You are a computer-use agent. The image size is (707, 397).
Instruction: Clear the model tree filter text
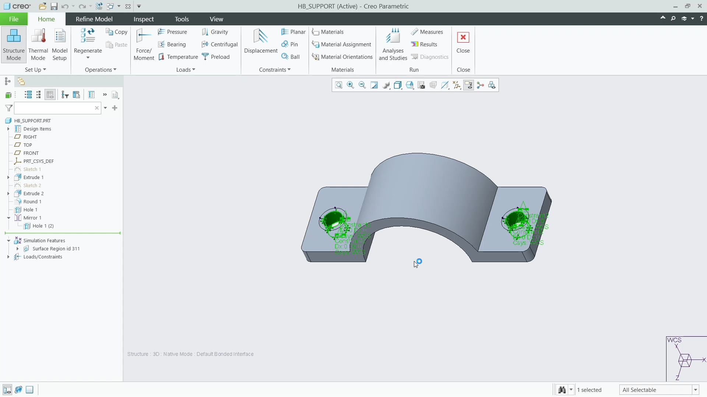click(97, 108)
